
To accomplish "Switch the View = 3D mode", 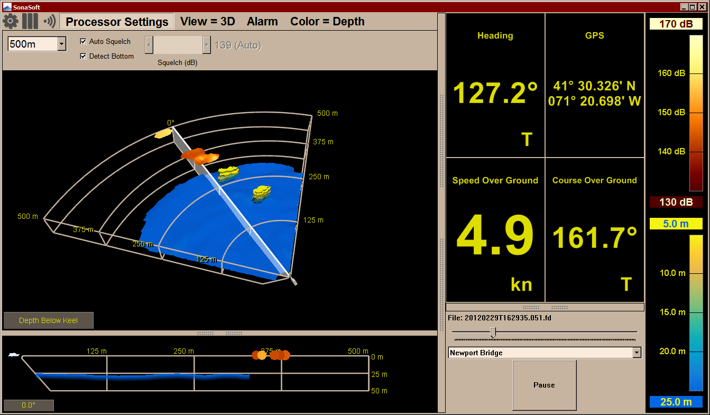I will 207,22.
